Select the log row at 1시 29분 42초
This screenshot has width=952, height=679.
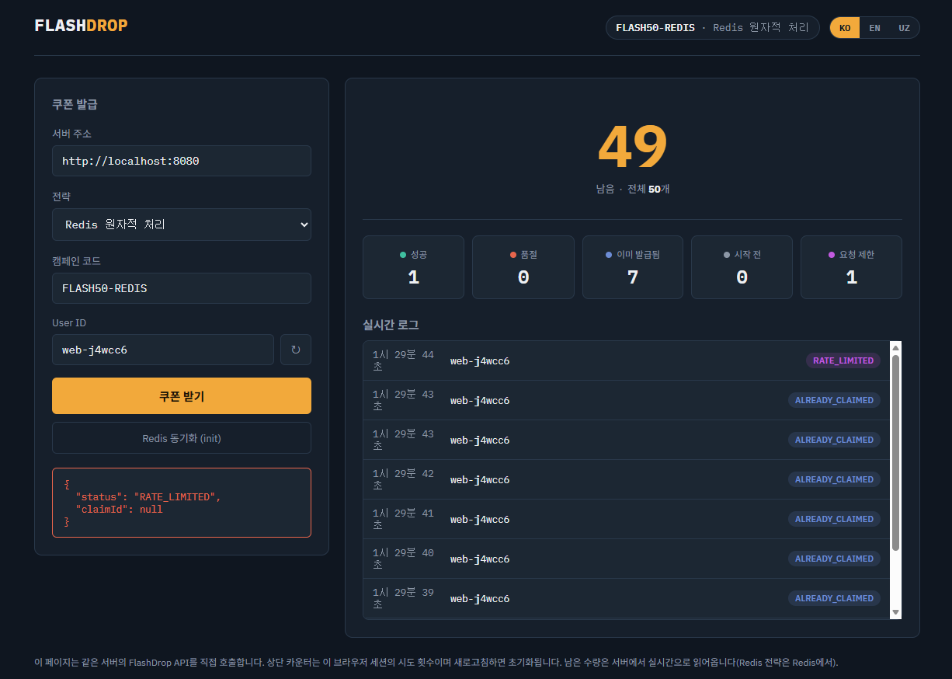(x=627, y=479)
